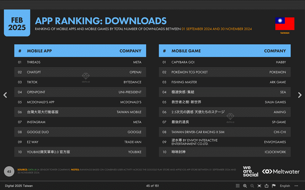Click the page counter 45 of 151
The height and width of the screenshot is (190, 305).
pyautogui.click(x=152, y=186)
